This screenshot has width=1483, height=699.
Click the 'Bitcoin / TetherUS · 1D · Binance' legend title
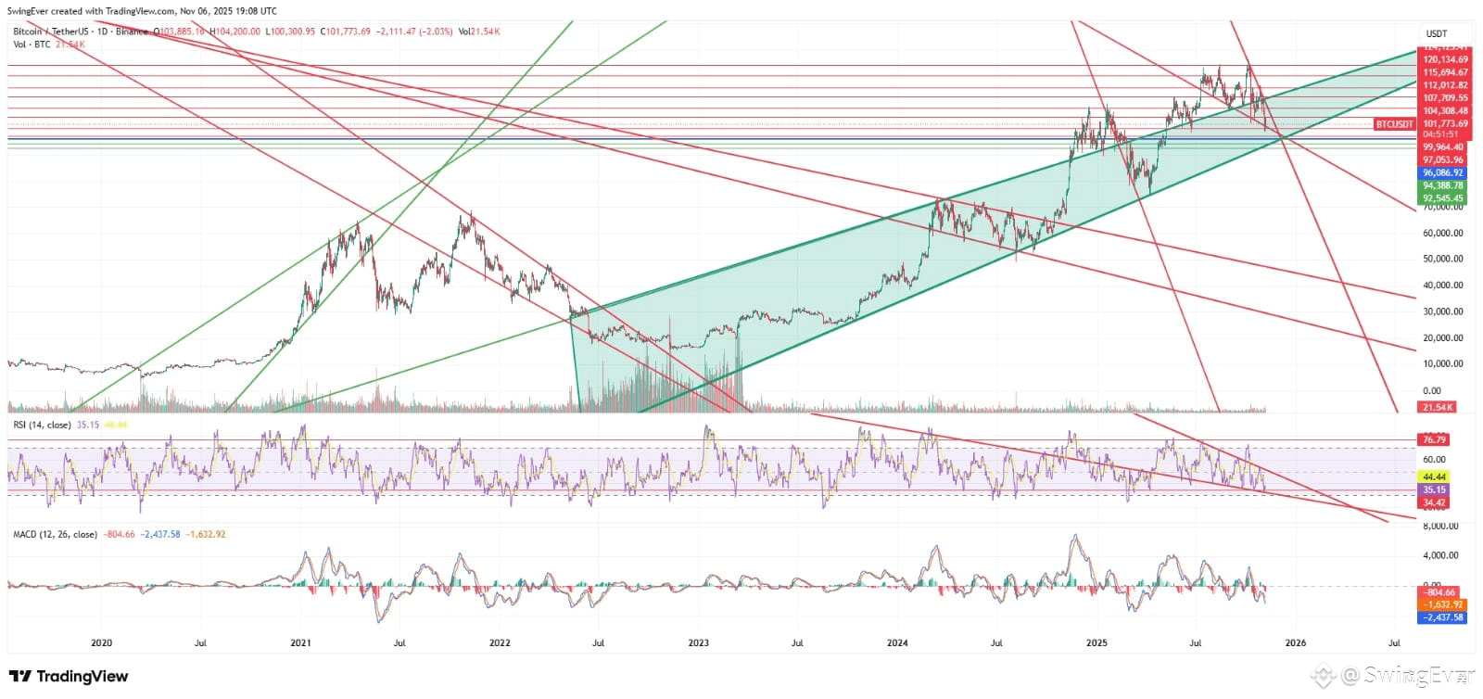pyautogui.click(x=81, y=32)
